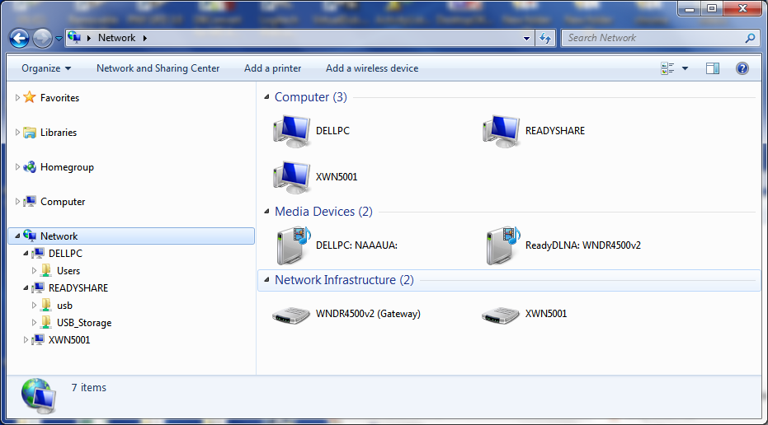The height and width of the screenshot is (425, 768).
Task: Select the XWN5001 computer icon
Action: tap(291, 177)
